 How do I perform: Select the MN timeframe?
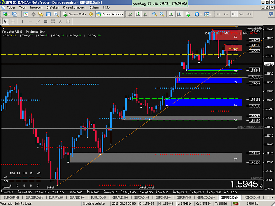tap(249, 14)
